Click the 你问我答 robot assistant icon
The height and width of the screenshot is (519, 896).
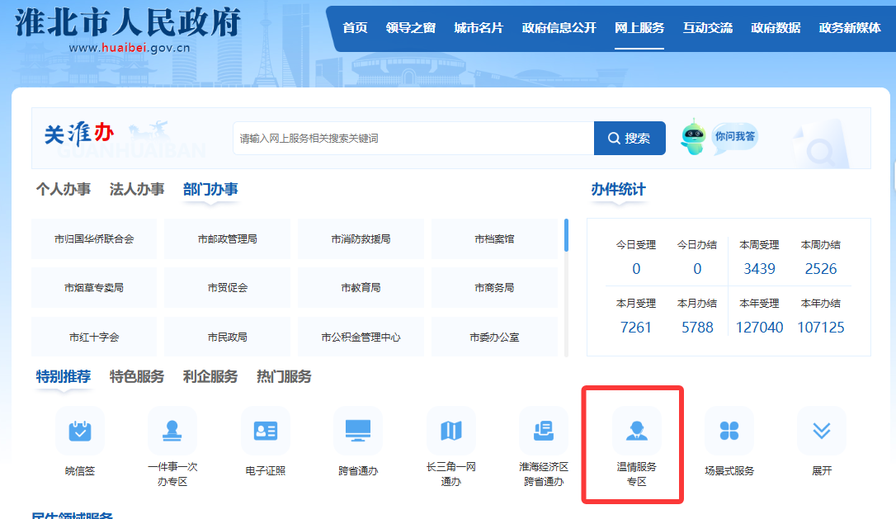click(x=694, y=137)
